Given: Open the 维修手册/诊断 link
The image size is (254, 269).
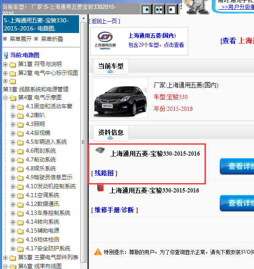Looking at the screenshot, I should click(114, 210).
